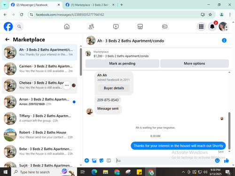Click the $1,200 listing link
This screenshot has height=176, width=235.
(x=121, y=56)
